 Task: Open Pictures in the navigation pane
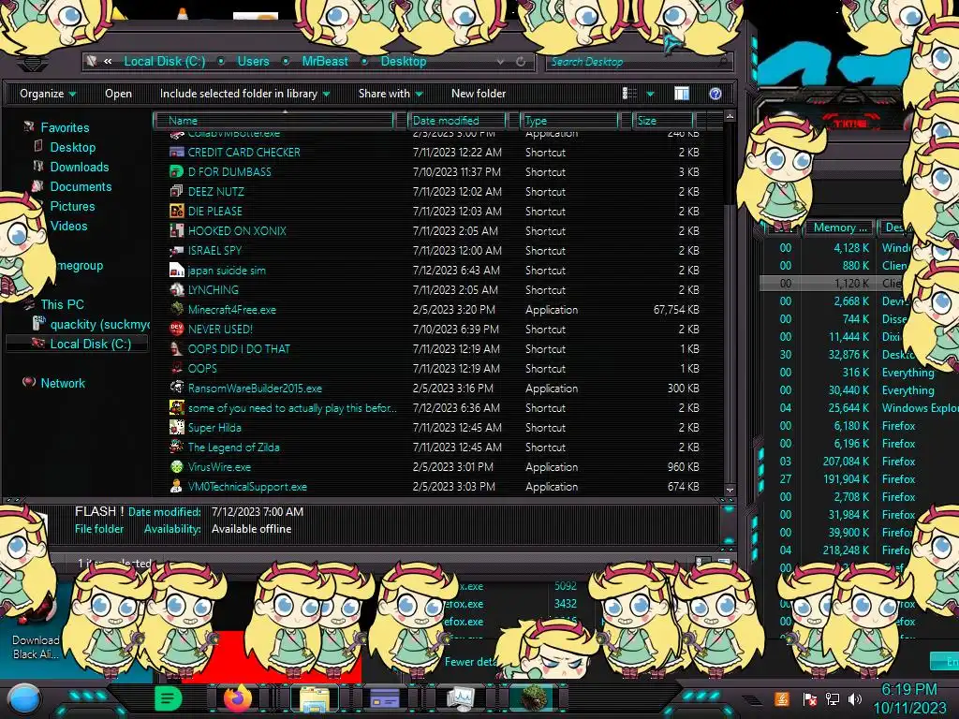click(72, 206)
